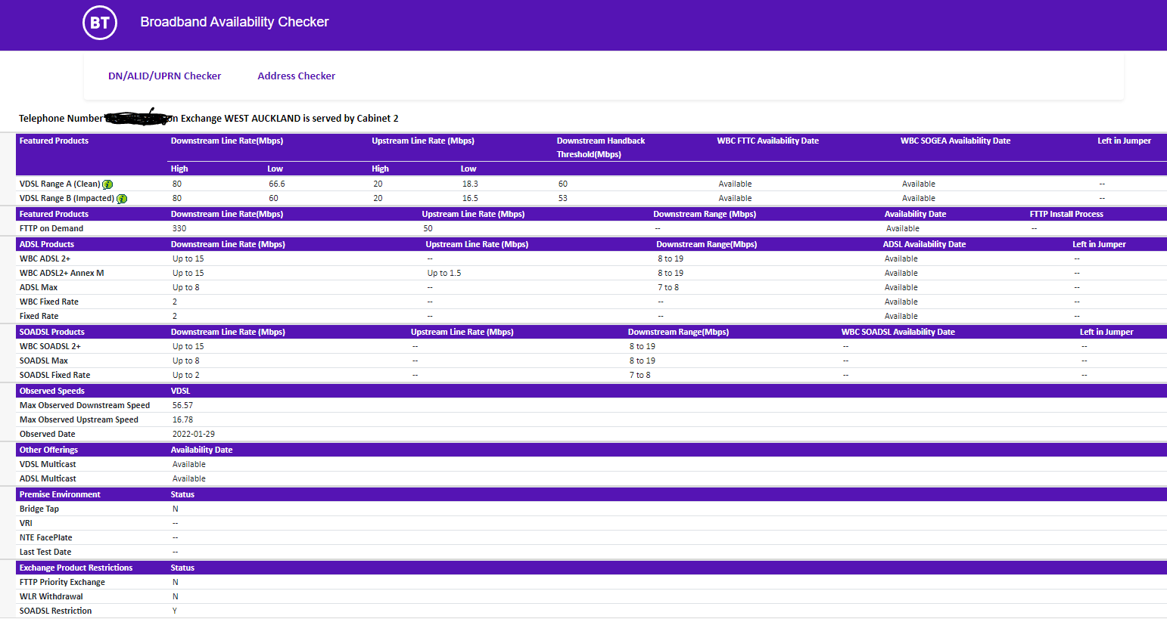
Task: Click the BT logo icon
Action: (100, 23)
